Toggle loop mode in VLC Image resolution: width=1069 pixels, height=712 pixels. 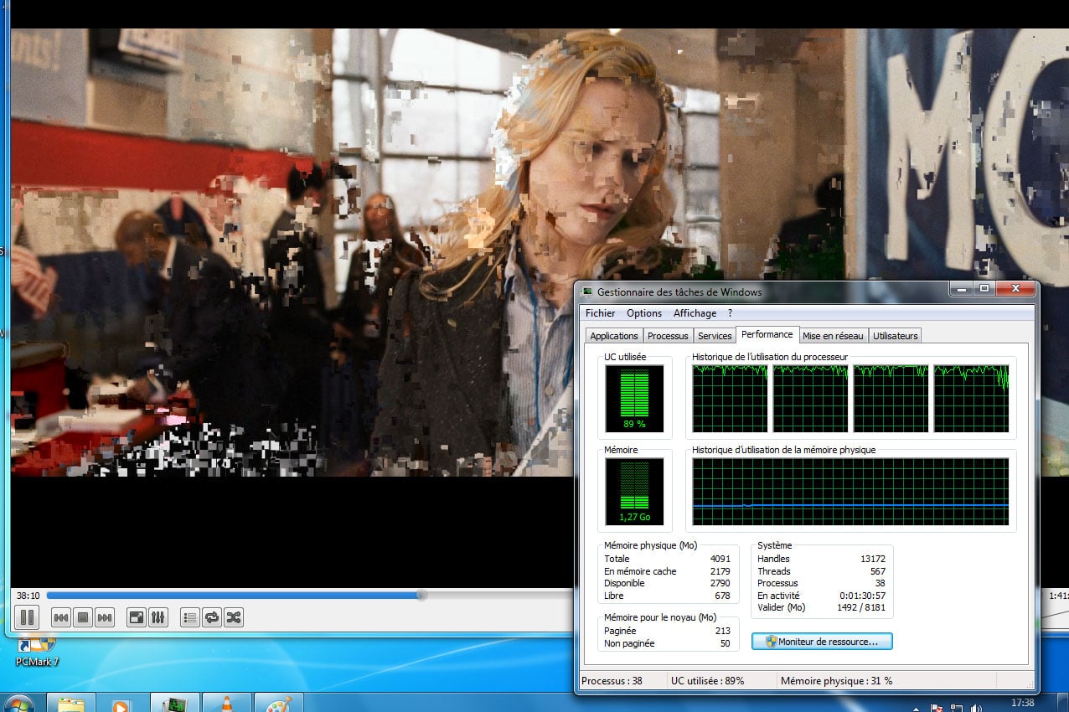click(212, 618)
